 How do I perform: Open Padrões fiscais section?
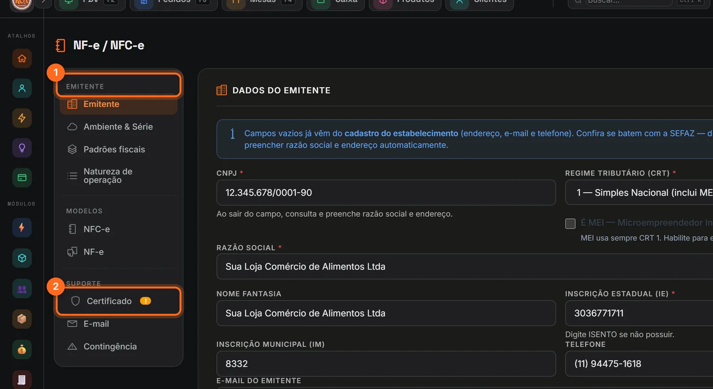click(119, 149)
